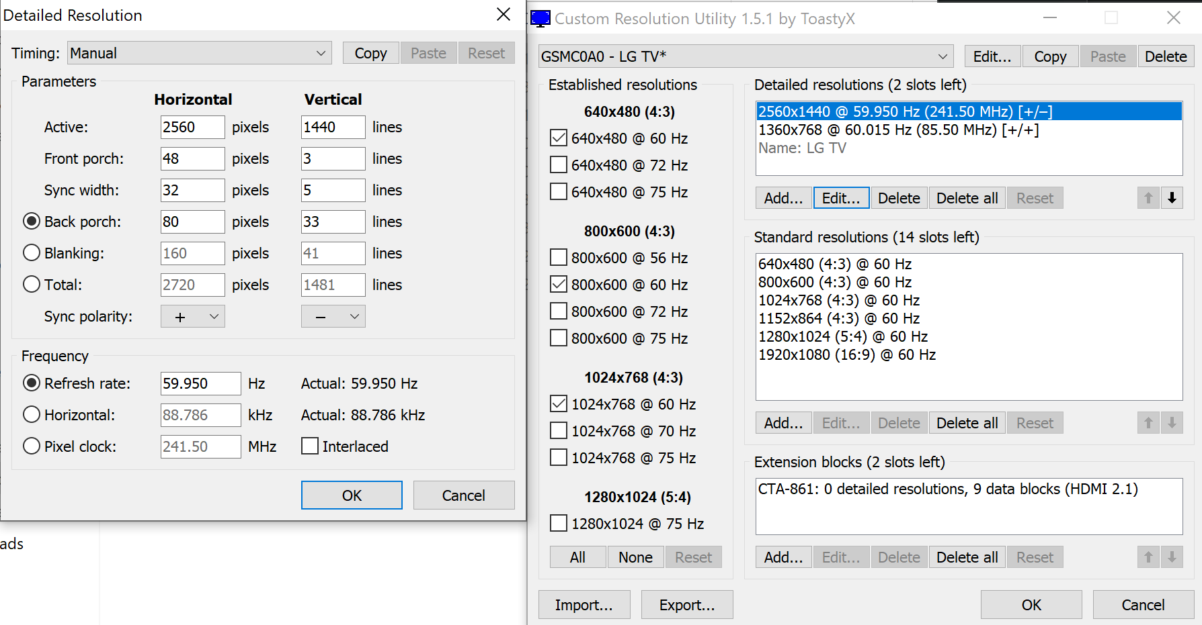Uncheck 800x600 @ 60 Hz

click(x=559, y=285)
